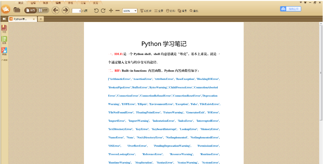This screenshot has width=323, height=164.
Task: Open the 100% zoom level dropdown
Action: click(x=130, y=11)
